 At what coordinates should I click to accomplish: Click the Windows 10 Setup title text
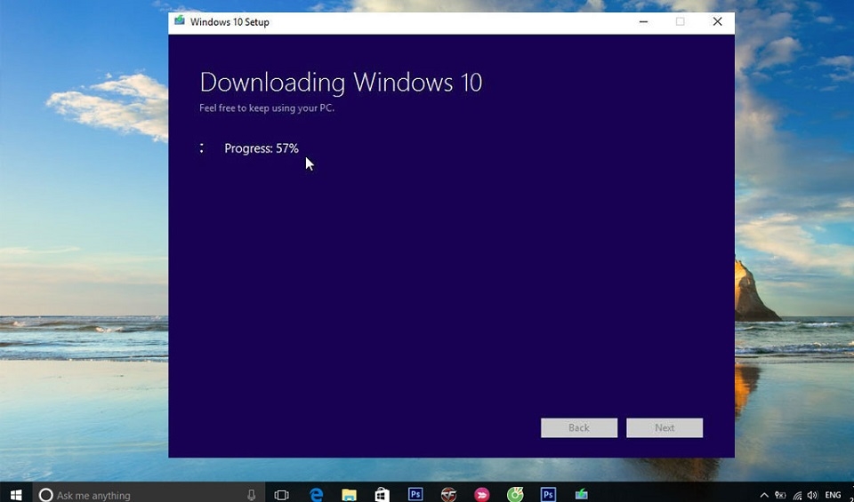(230, 21)
